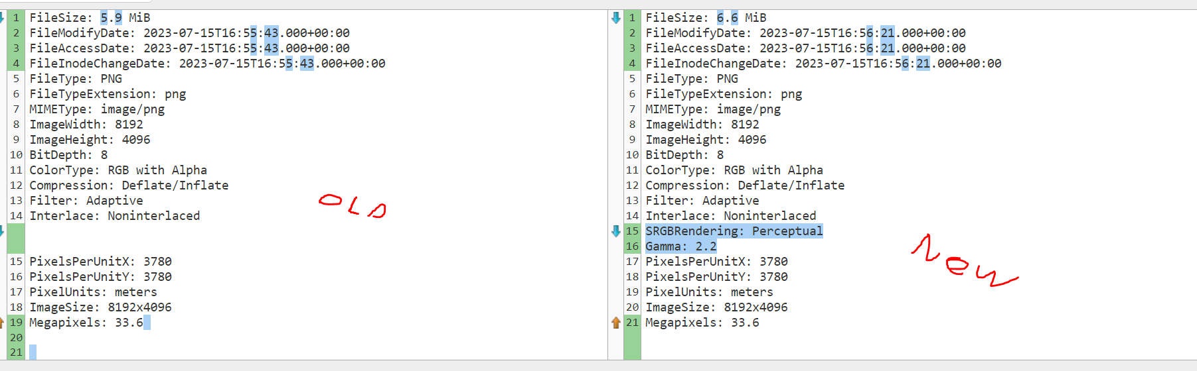Select line number 16 beside the Gamma line
The height and width of the screenshot is (371, 1197).
632,246
